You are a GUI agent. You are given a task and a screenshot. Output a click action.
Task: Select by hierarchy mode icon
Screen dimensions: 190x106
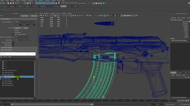25,3
